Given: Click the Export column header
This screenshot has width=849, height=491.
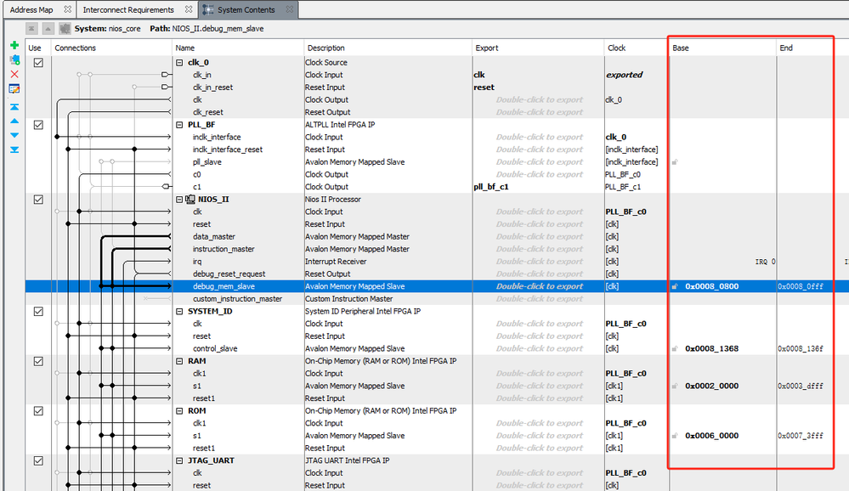Looking at the screenshot, I should point(538,48).
